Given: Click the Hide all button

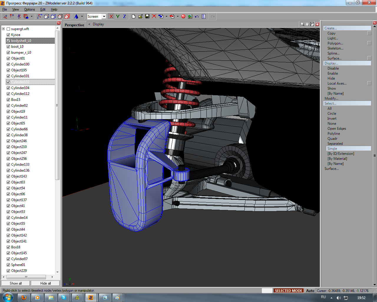Looking at the screenshot, I should click(45, 283).
